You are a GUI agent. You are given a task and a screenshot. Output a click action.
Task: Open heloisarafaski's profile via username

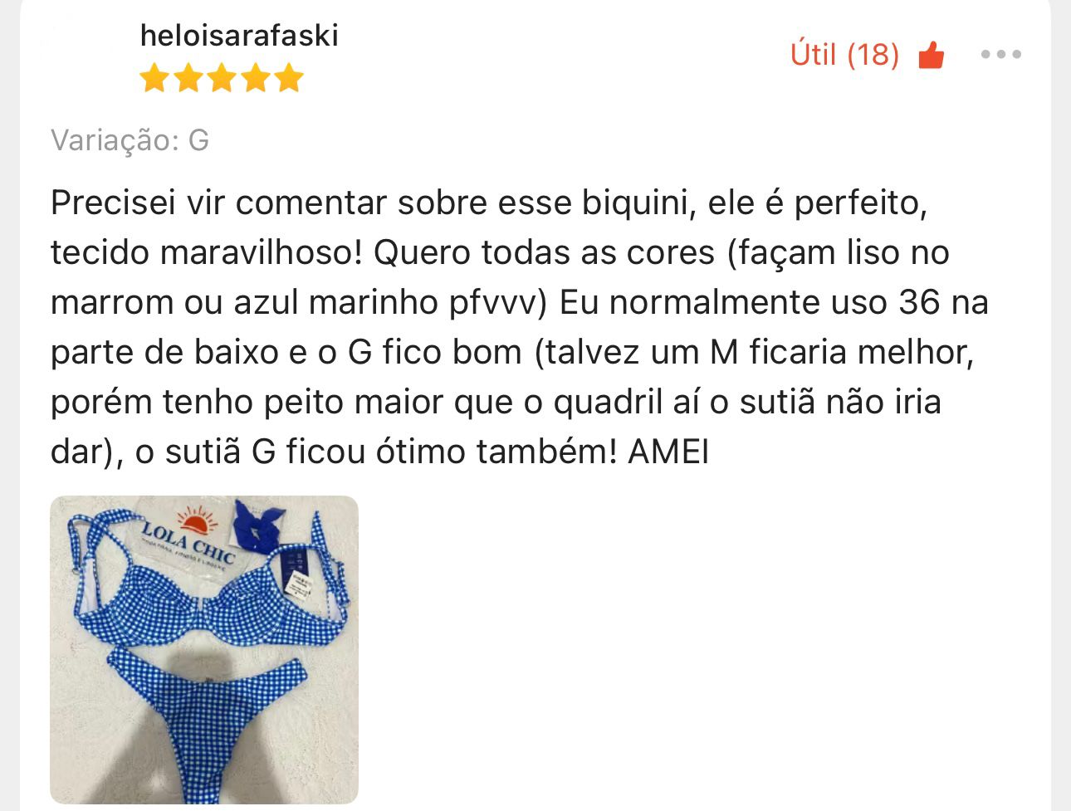click(239, 36)
